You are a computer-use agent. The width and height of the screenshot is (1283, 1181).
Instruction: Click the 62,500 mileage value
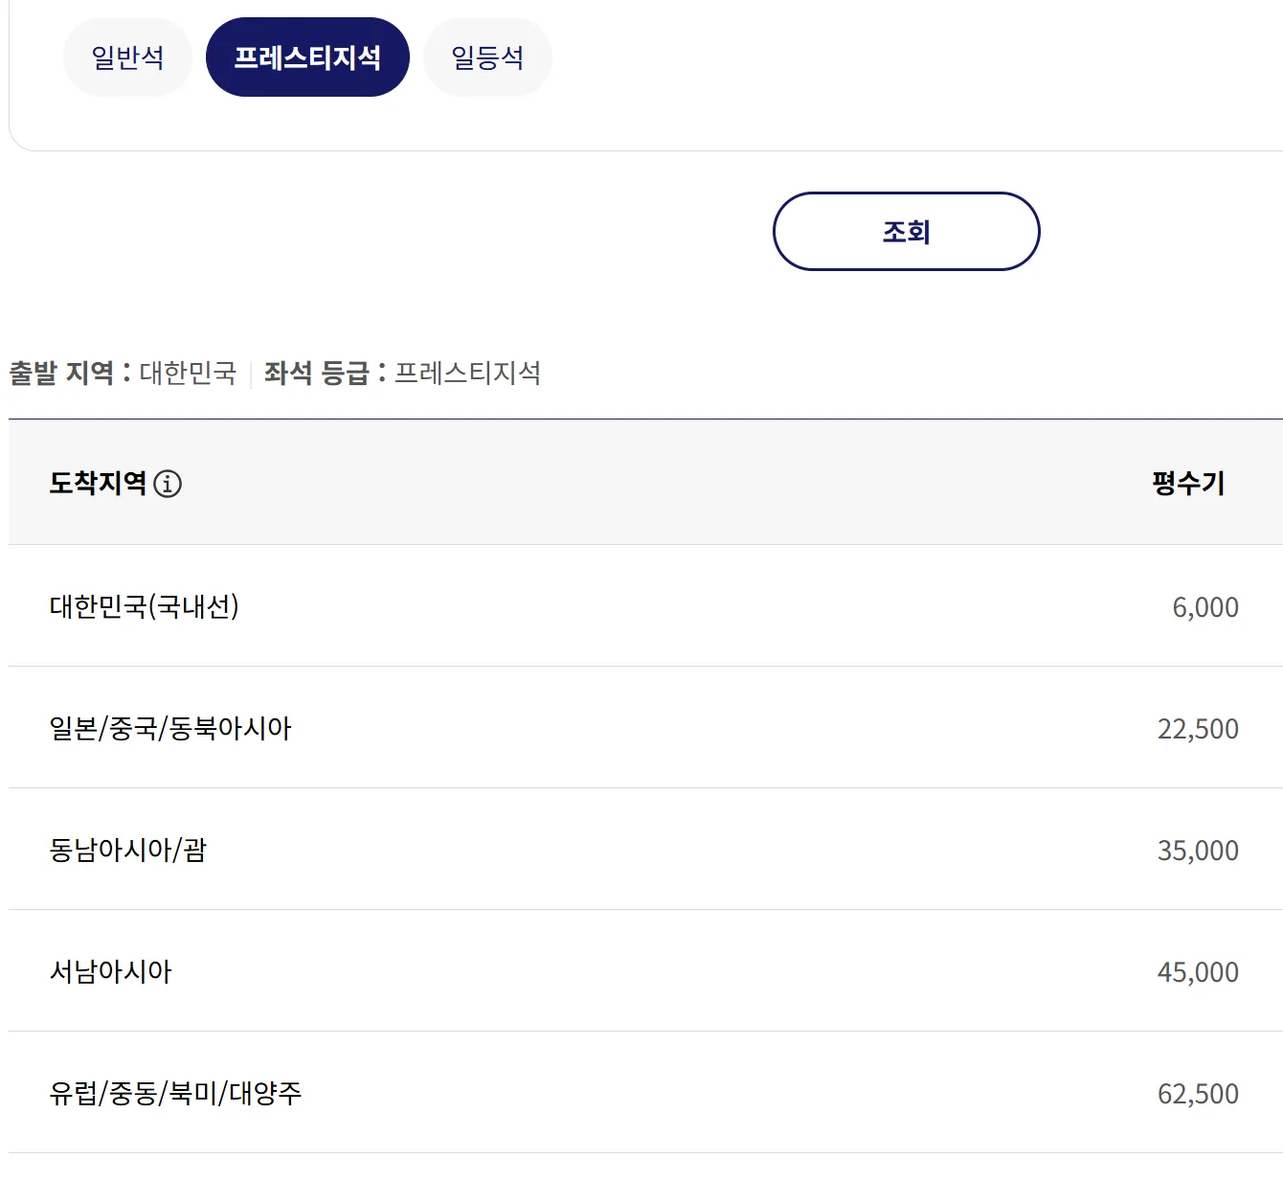(1195, 1093)
